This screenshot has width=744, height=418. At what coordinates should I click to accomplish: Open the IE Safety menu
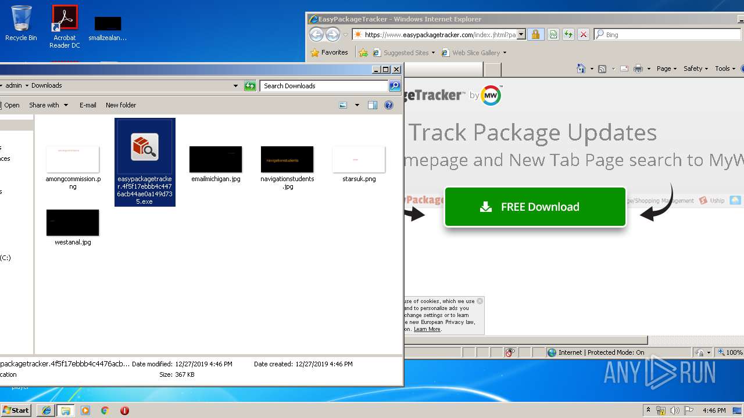tap(696, 69)
